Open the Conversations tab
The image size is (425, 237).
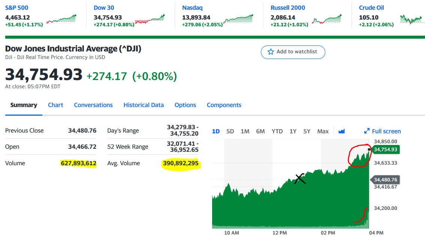pyautogui.click(x=93, y=105)
